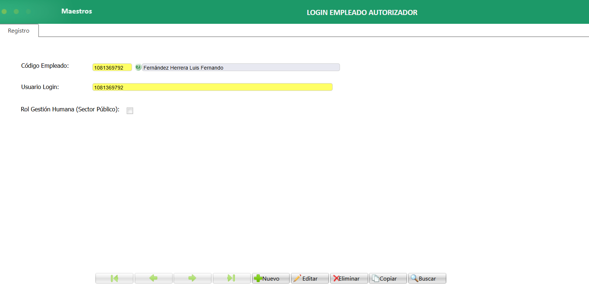The height and width of the screenshot is (285, 589).
Task: Click the Usuario Login label
Action: 40,87
